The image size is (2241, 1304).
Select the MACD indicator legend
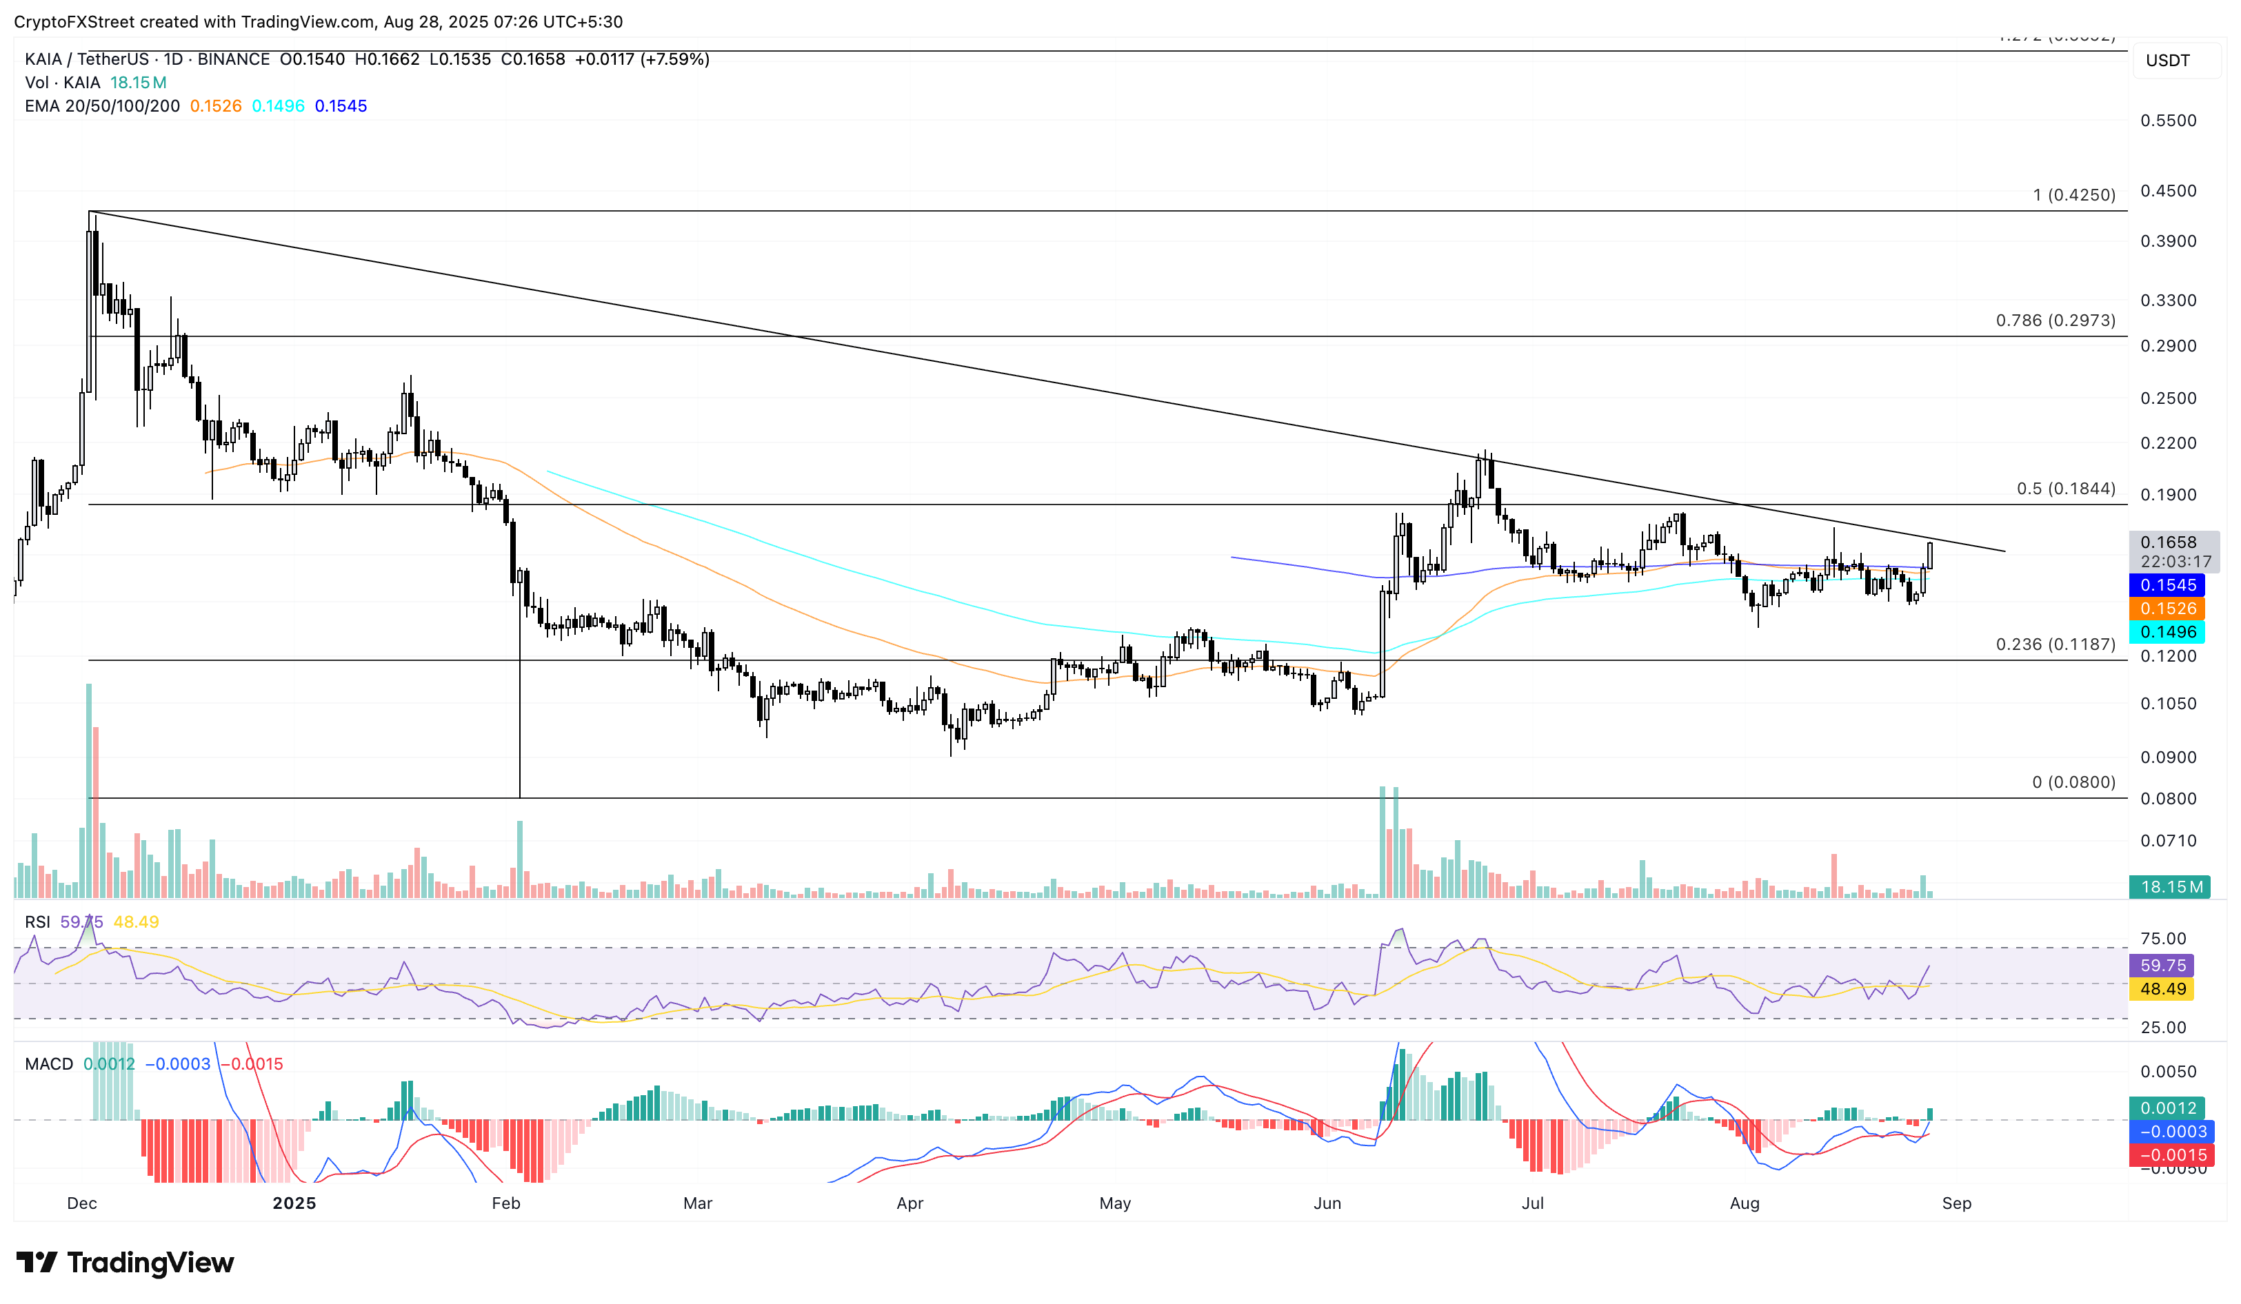[x=49, y=1064]
